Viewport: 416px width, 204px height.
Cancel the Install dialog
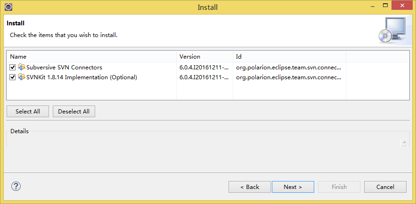coord(385,187)
